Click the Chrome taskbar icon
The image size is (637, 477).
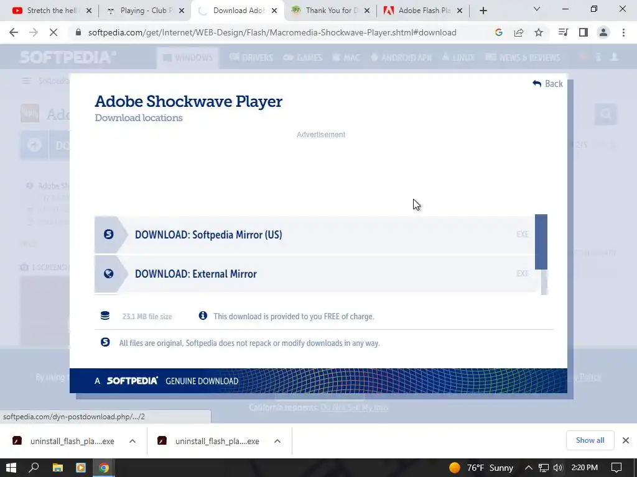104,468
